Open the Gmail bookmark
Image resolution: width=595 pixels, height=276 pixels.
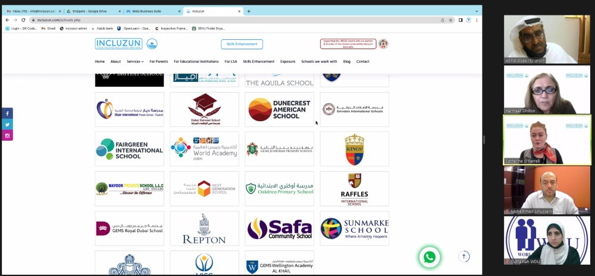click(49, 28)
